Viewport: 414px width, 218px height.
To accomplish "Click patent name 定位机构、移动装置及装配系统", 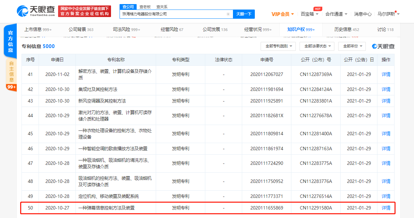I will coord(109,196).
